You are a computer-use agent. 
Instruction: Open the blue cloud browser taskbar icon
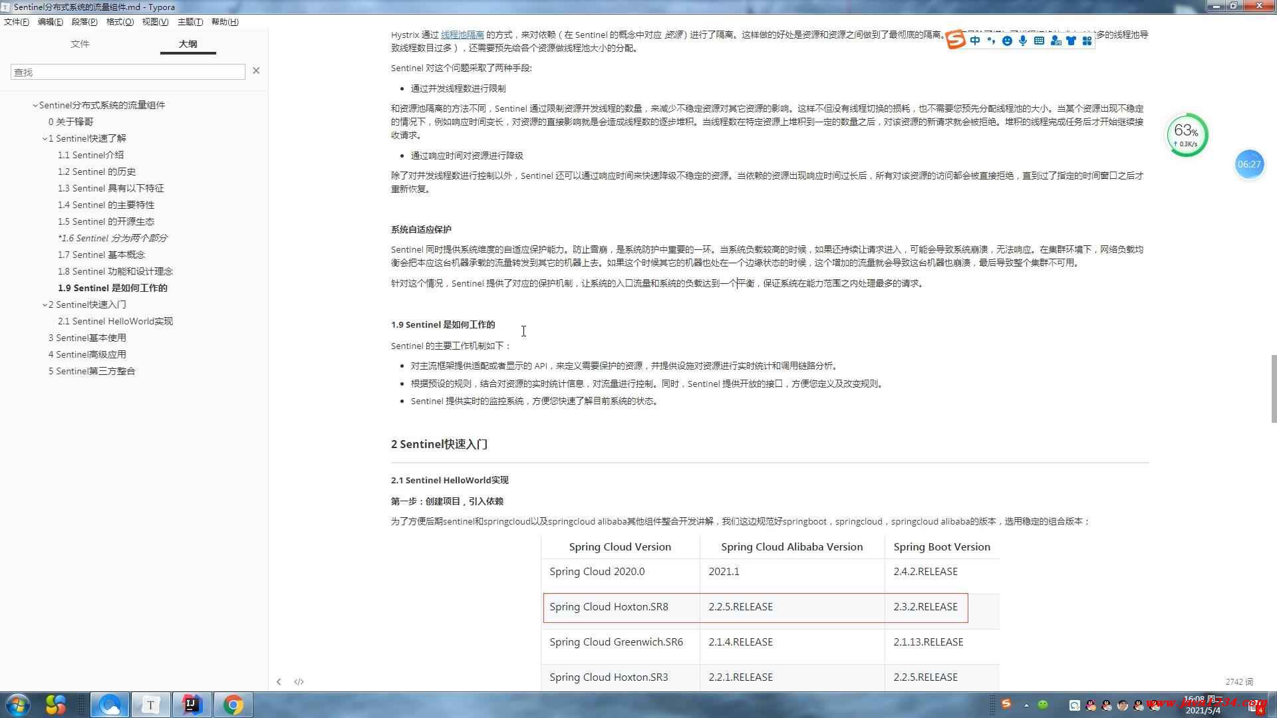(110, 705)
